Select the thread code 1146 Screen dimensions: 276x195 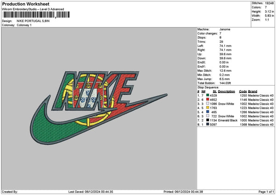click(x=243, y=100)
